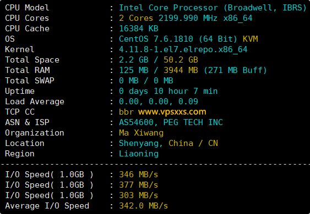
Task: Click the I/O Speed label of the 346 MB/s row
Action: (x=49, y=175)
